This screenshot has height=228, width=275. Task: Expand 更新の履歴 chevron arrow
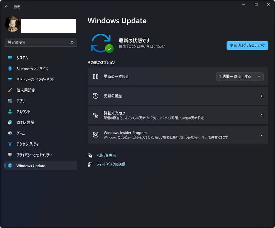261,96
